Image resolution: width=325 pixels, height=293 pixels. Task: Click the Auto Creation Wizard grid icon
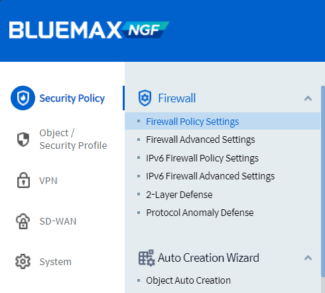coord(147,258)
